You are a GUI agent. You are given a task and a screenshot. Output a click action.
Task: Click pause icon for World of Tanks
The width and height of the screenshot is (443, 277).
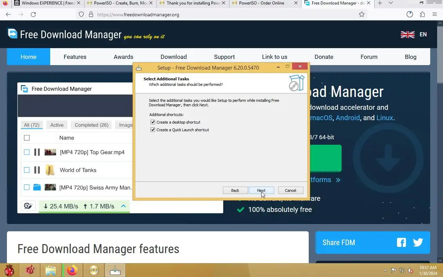pos(37,170)
